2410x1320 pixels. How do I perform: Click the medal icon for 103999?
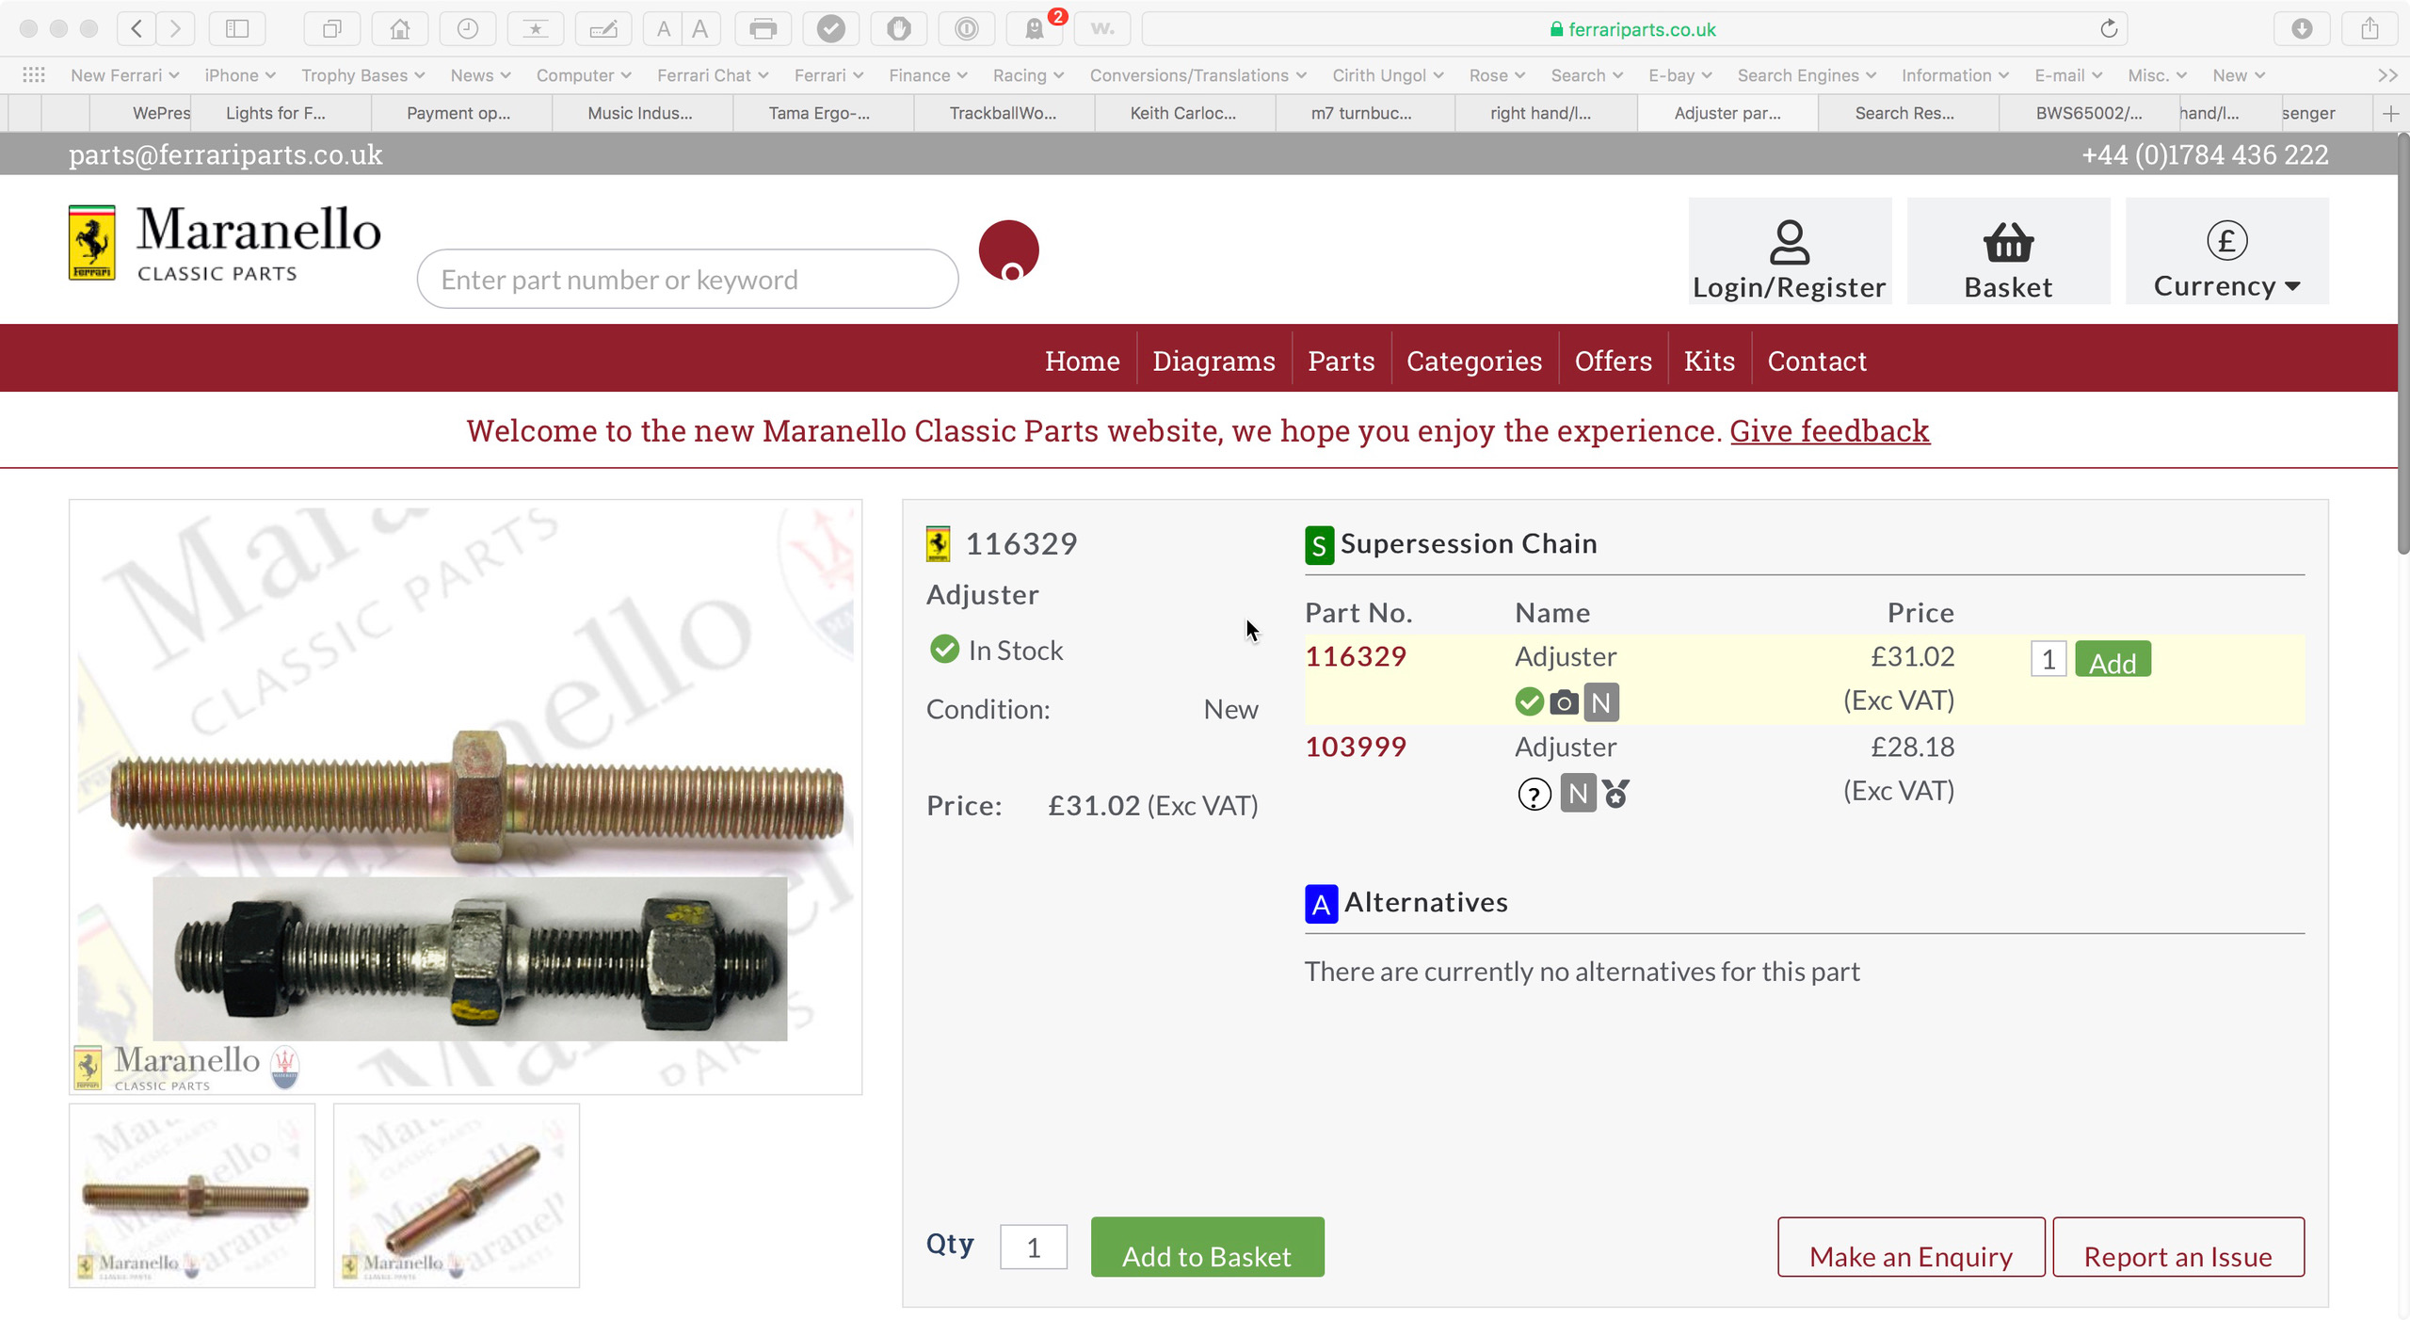[x=1615, y=793]
